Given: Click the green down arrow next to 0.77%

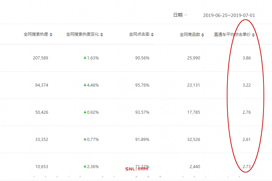Looking at the screenshot, I should 85,139.
